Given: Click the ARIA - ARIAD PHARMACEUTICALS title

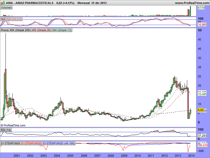Looking at the screenshot, I should click(x=30, y=3).
